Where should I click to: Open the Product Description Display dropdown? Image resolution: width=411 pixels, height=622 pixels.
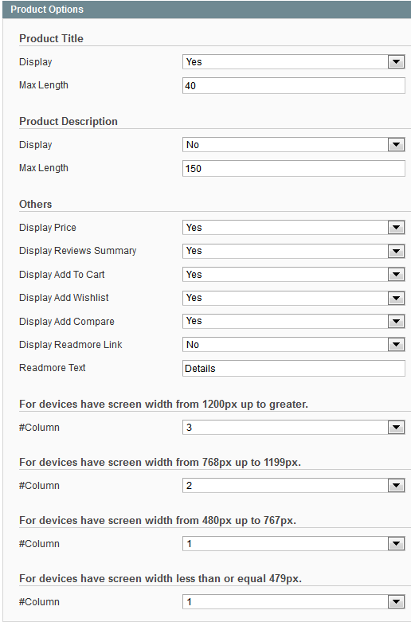(x=294, y=145)
